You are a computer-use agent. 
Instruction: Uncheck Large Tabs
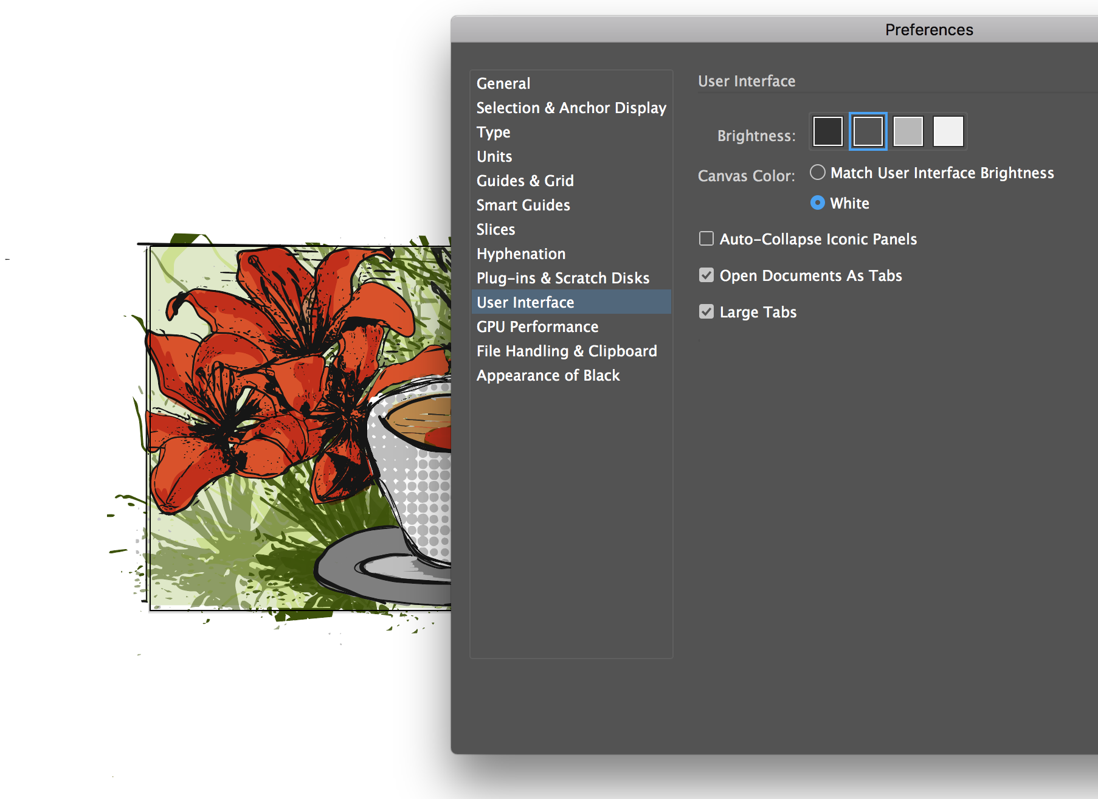pos(706,311)
